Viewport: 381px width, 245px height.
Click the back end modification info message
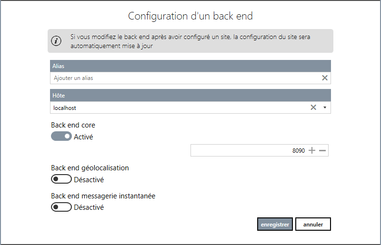[x=190, y=41]
